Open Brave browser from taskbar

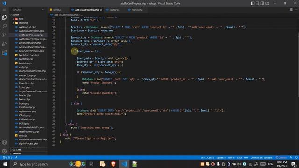click(x=113, y=164)
